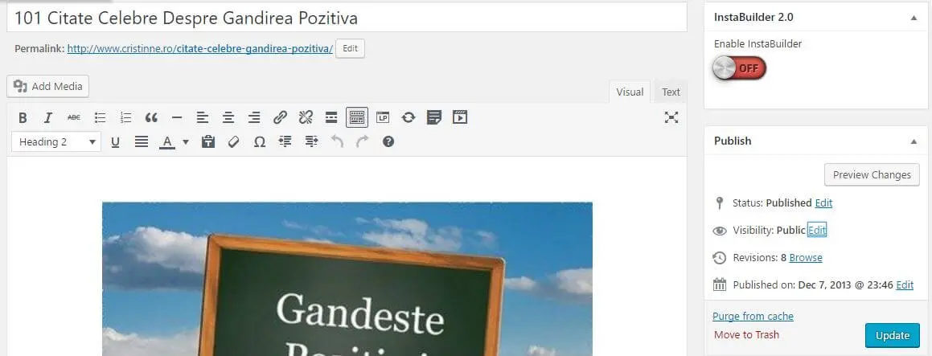Viewport: 932px width, 356px height.
Task: Collapse the InstaBuilder 2.0 panel
Action: (914, 17)
